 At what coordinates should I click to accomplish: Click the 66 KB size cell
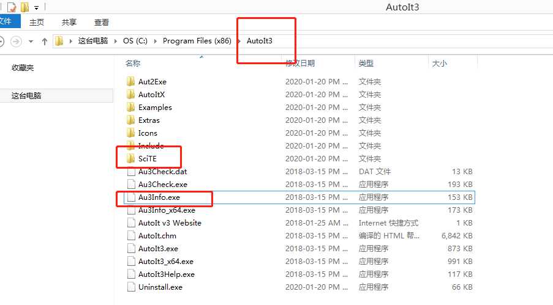[462, 287]
